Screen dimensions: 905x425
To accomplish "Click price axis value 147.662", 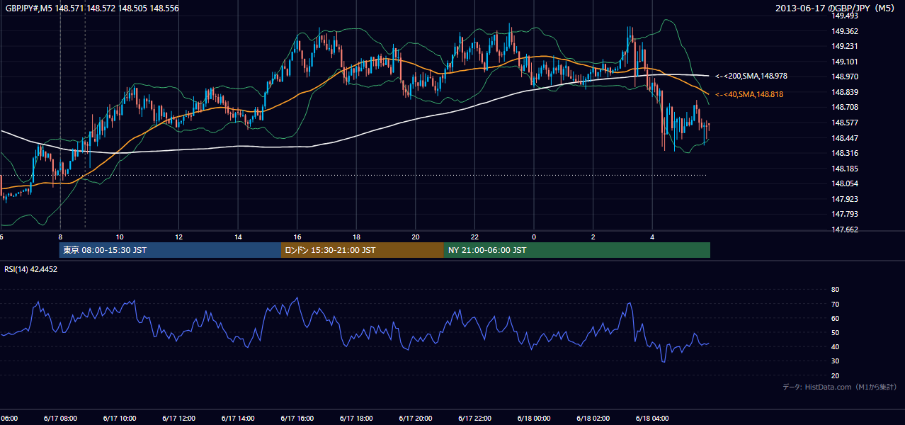I will [844, 229].
